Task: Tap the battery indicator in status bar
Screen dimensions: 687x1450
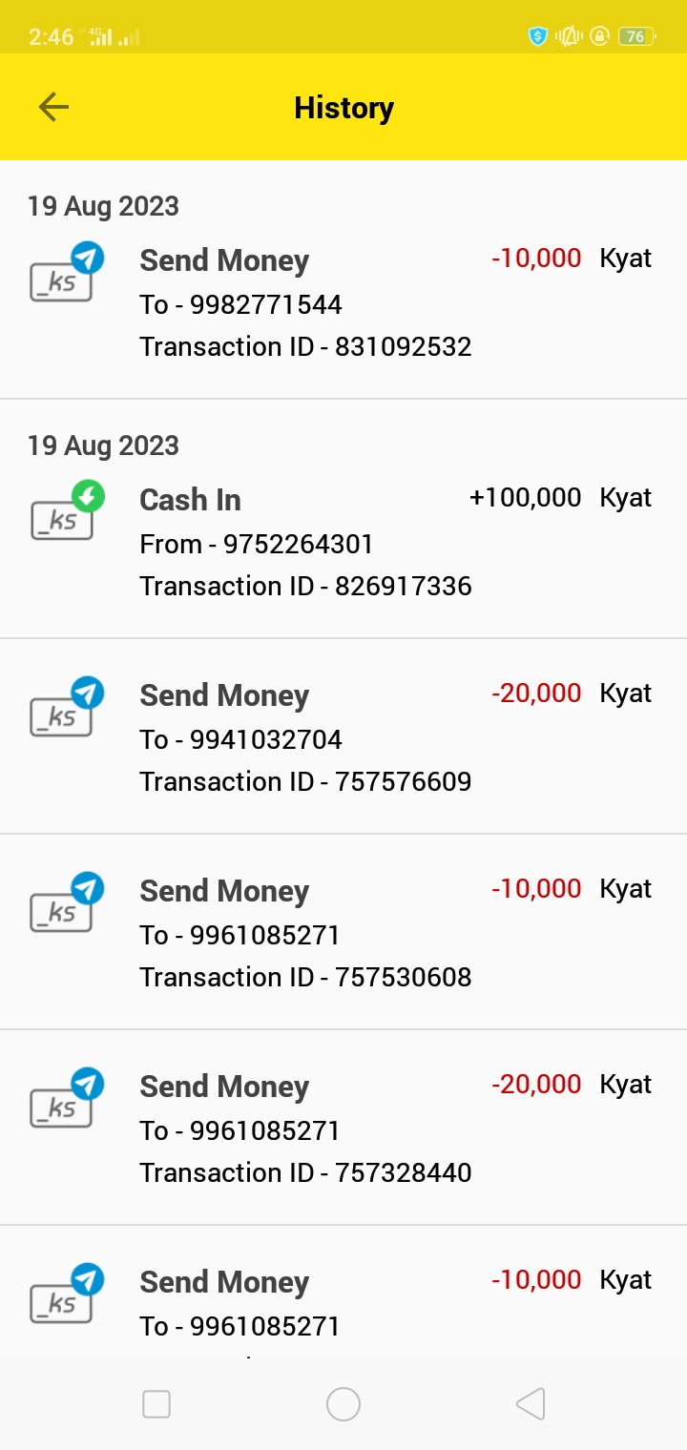Action: click(x=635, y=37)
